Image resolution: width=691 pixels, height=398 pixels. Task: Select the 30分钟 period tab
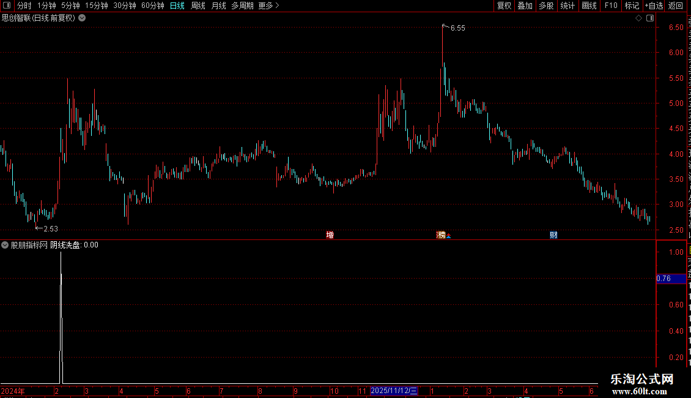(124, 6)
